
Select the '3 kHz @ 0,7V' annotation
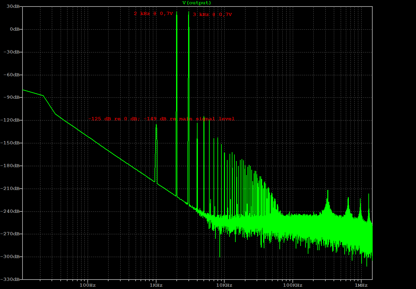click(212, 15)
